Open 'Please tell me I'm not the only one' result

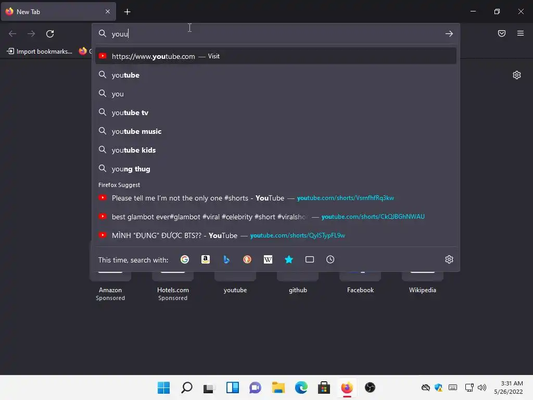click(276, 198)
